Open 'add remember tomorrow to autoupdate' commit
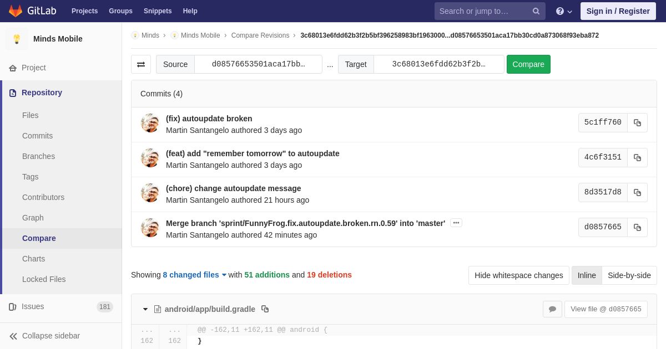Screen dimensions: 666x349 coord(253,153)
